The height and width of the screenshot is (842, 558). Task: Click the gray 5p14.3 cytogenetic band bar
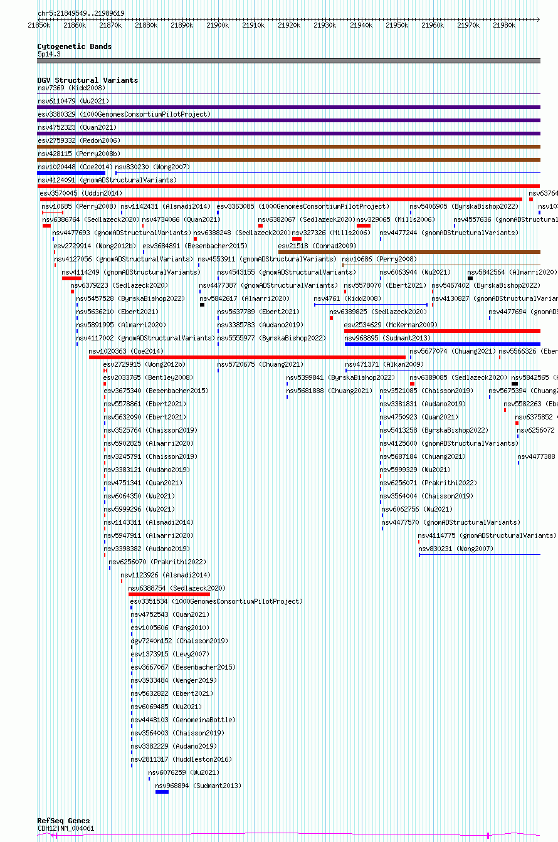pos(289,61)
